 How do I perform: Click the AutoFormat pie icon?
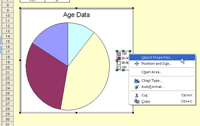[137, 87]
